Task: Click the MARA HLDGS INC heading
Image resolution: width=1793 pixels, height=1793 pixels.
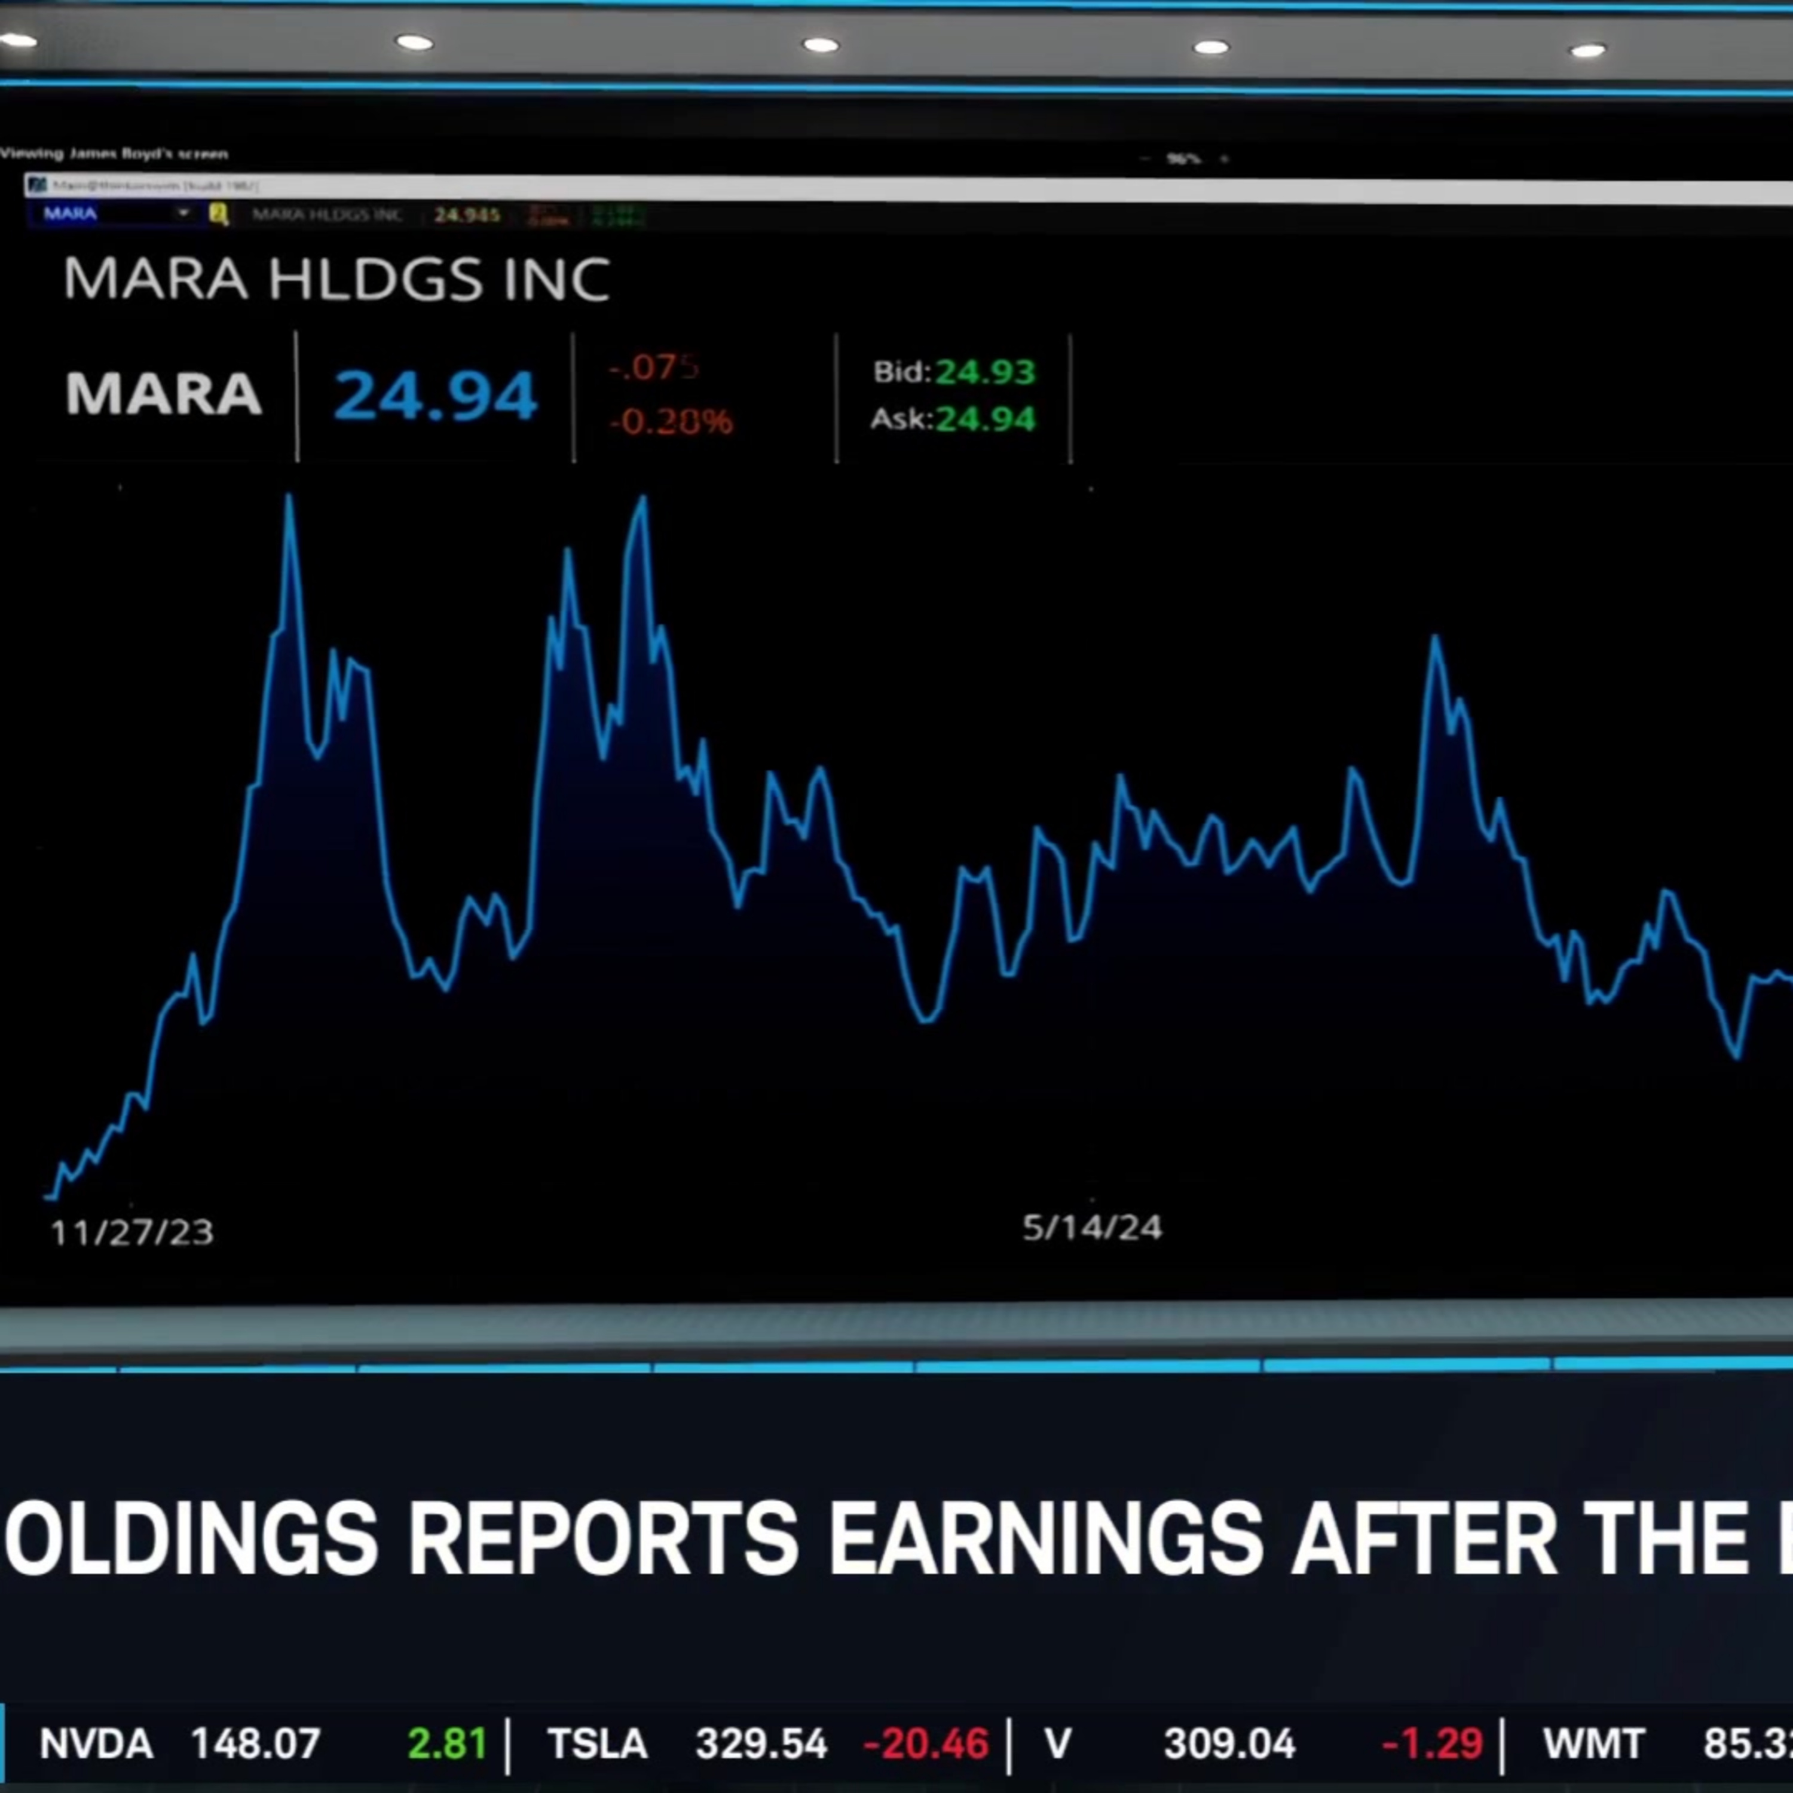Action: tap(337, 279)
